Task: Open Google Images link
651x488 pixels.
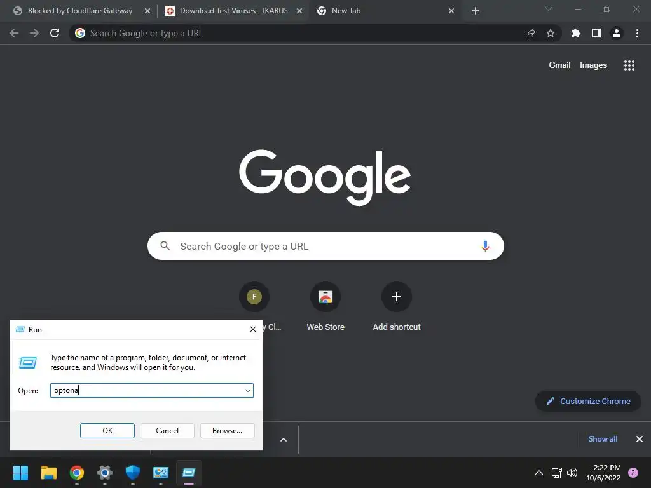Action: click(x=593, y=65)
